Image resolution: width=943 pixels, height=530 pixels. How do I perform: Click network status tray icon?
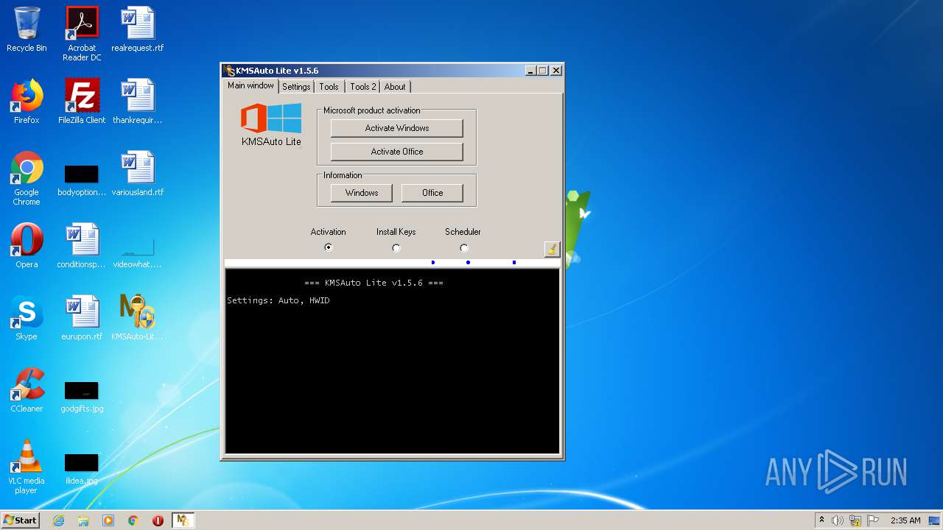[855, 520]
